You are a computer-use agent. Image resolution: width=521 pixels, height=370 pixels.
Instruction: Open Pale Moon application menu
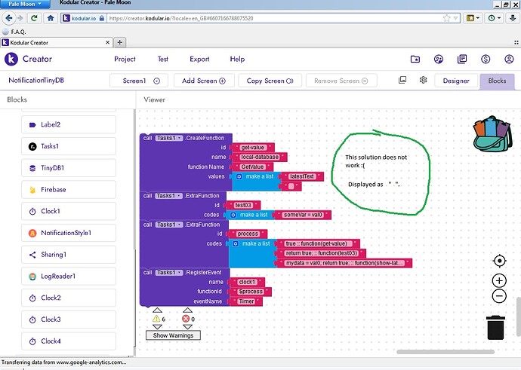pos(25,4)
